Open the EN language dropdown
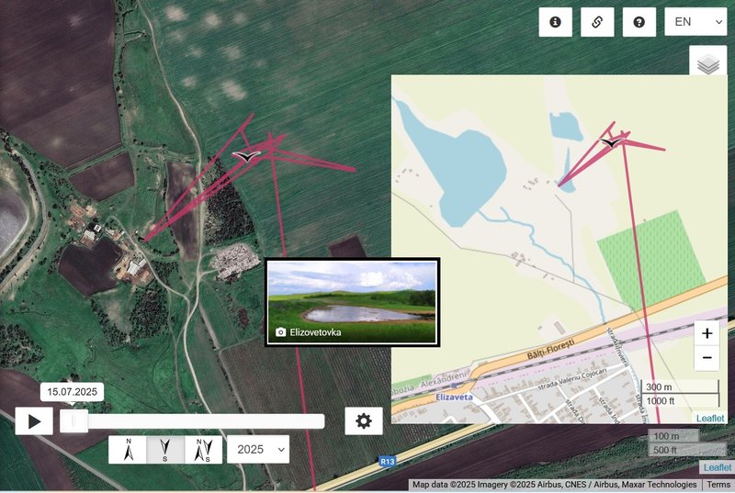 [695, 22]
